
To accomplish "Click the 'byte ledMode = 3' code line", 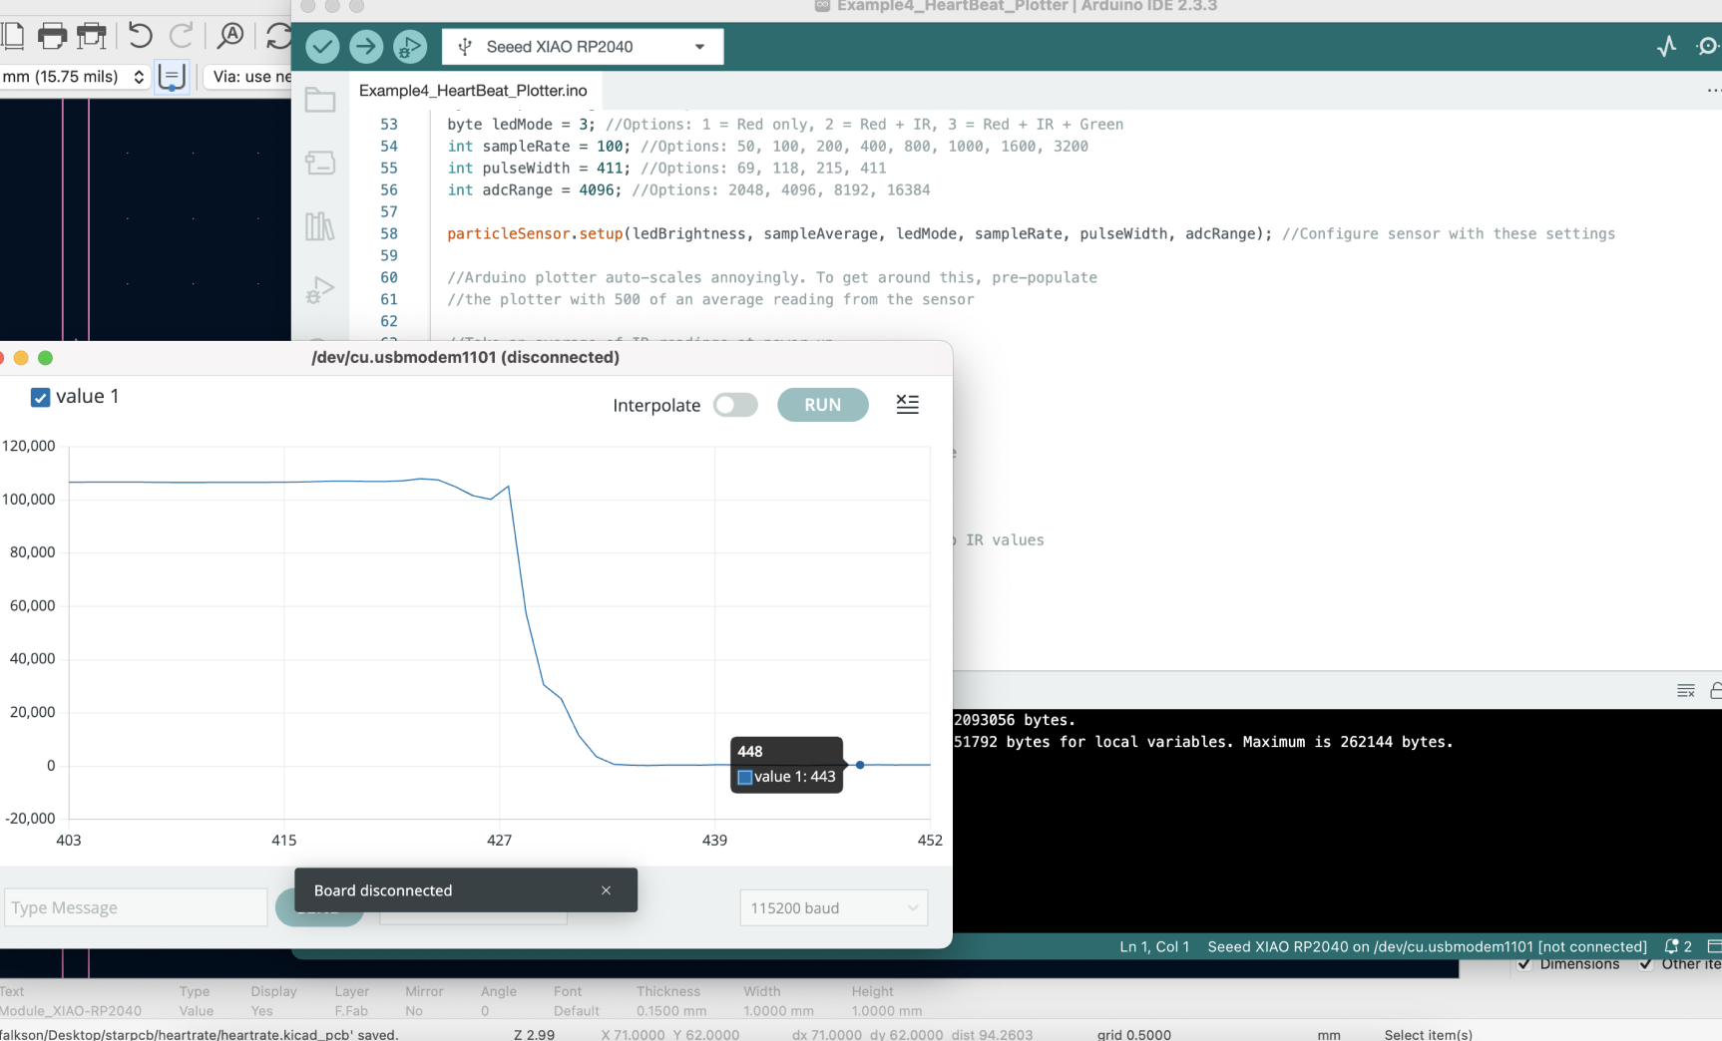I will point(785,124).
